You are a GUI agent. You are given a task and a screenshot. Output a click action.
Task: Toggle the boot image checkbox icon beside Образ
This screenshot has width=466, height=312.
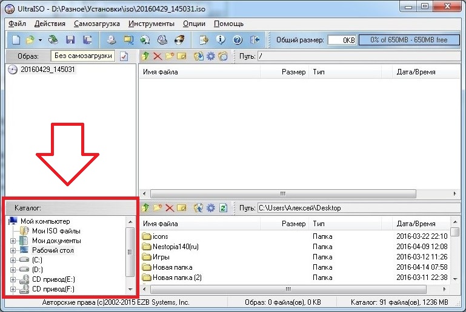124,56
